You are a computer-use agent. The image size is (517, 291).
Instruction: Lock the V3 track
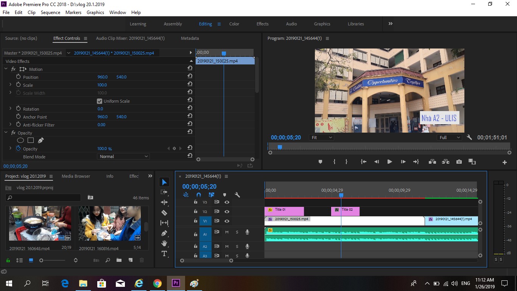click(x=196, y=202)
